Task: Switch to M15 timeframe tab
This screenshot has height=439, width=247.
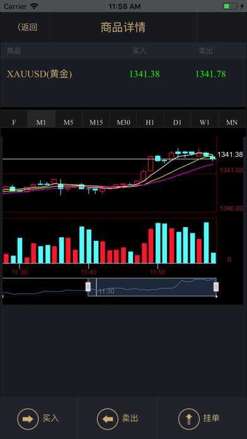Action: click(96, 119)
